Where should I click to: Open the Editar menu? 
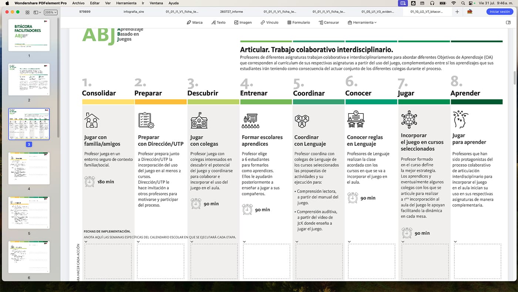click(95, 3)
